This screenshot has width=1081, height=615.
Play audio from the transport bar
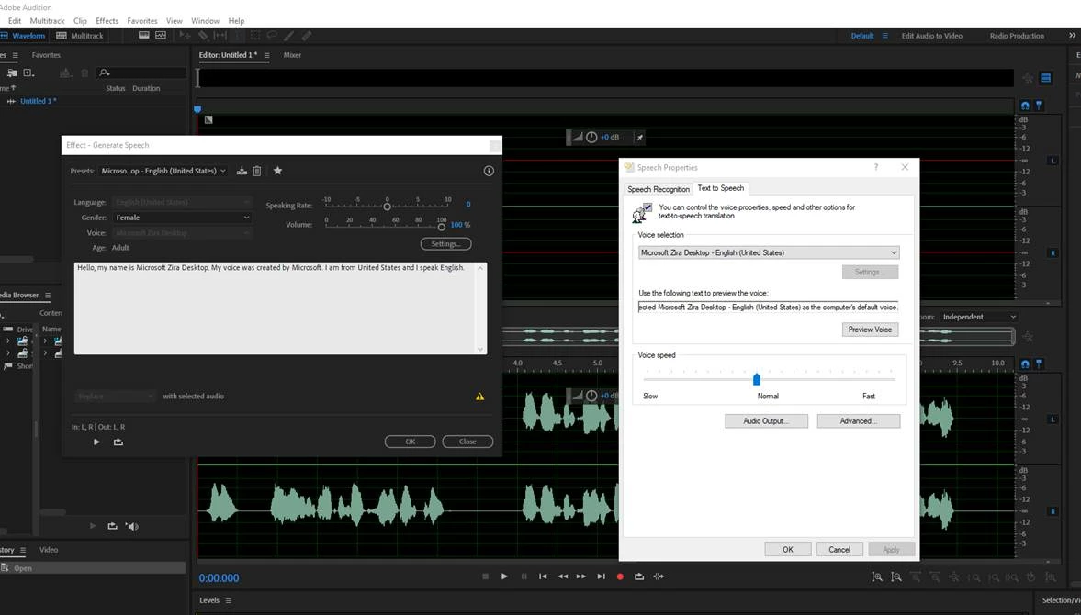pos(504,576)
